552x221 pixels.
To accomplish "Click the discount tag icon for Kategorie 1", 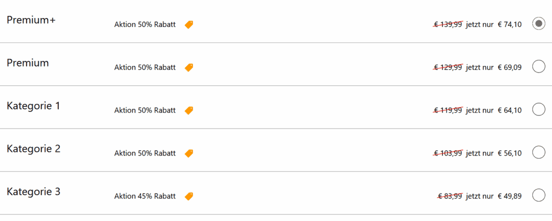I will (189, 110).
